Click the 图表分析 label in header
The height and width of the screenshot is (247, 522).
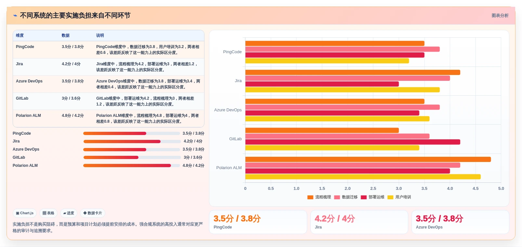coord(500,16)
